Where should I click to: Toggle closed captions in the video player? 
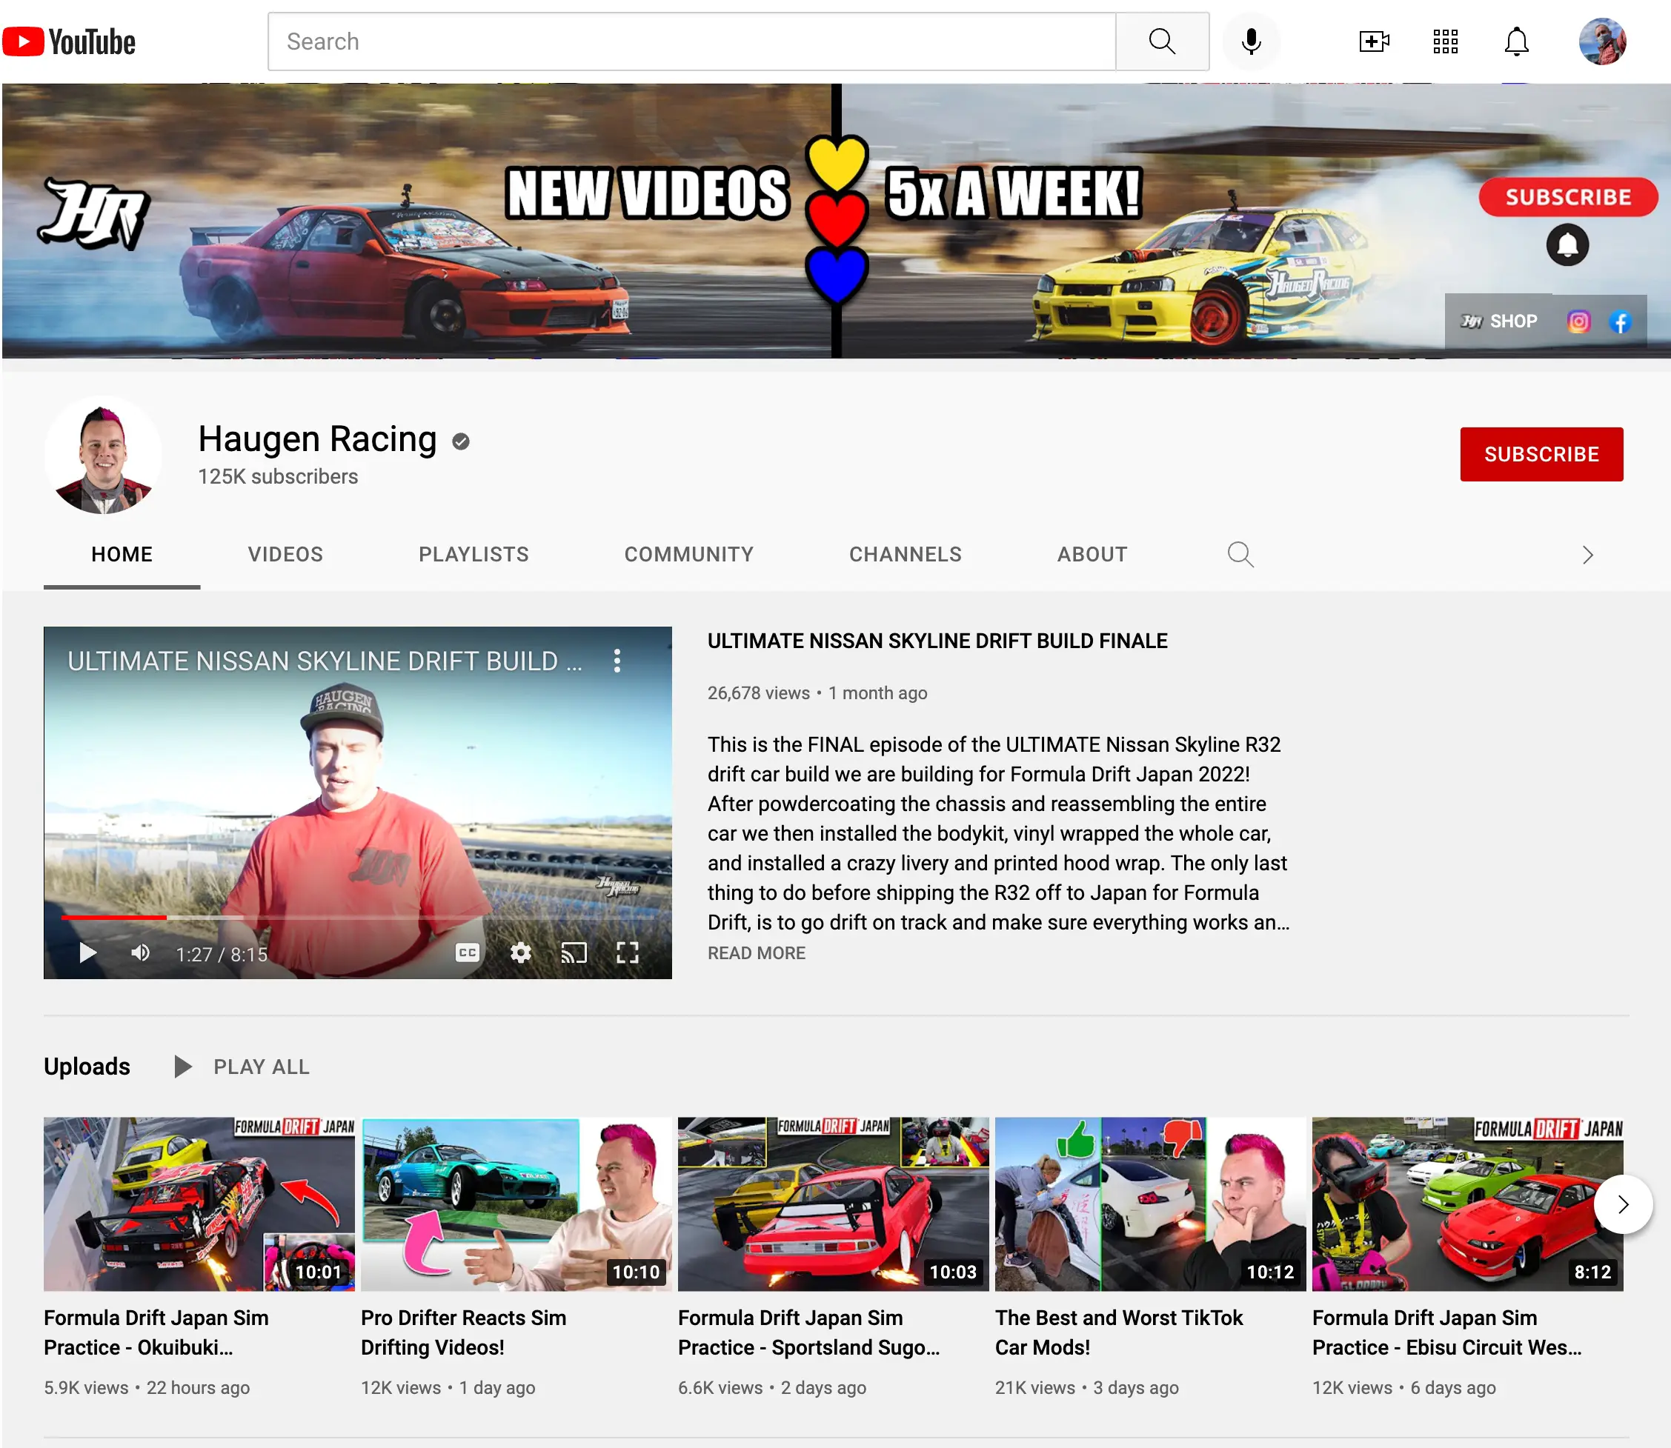click(x=468, y=952)
